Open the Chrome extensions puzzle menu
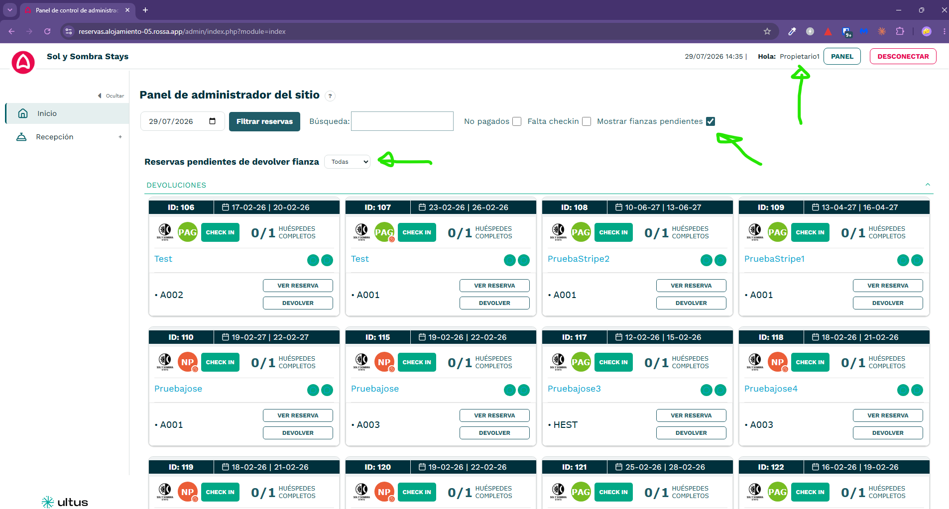Screen dimensions: 949x509 (x=900, y=31)
